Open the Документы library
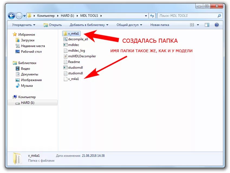The width and height of the screenshot is (230, 173). [30, 74]
